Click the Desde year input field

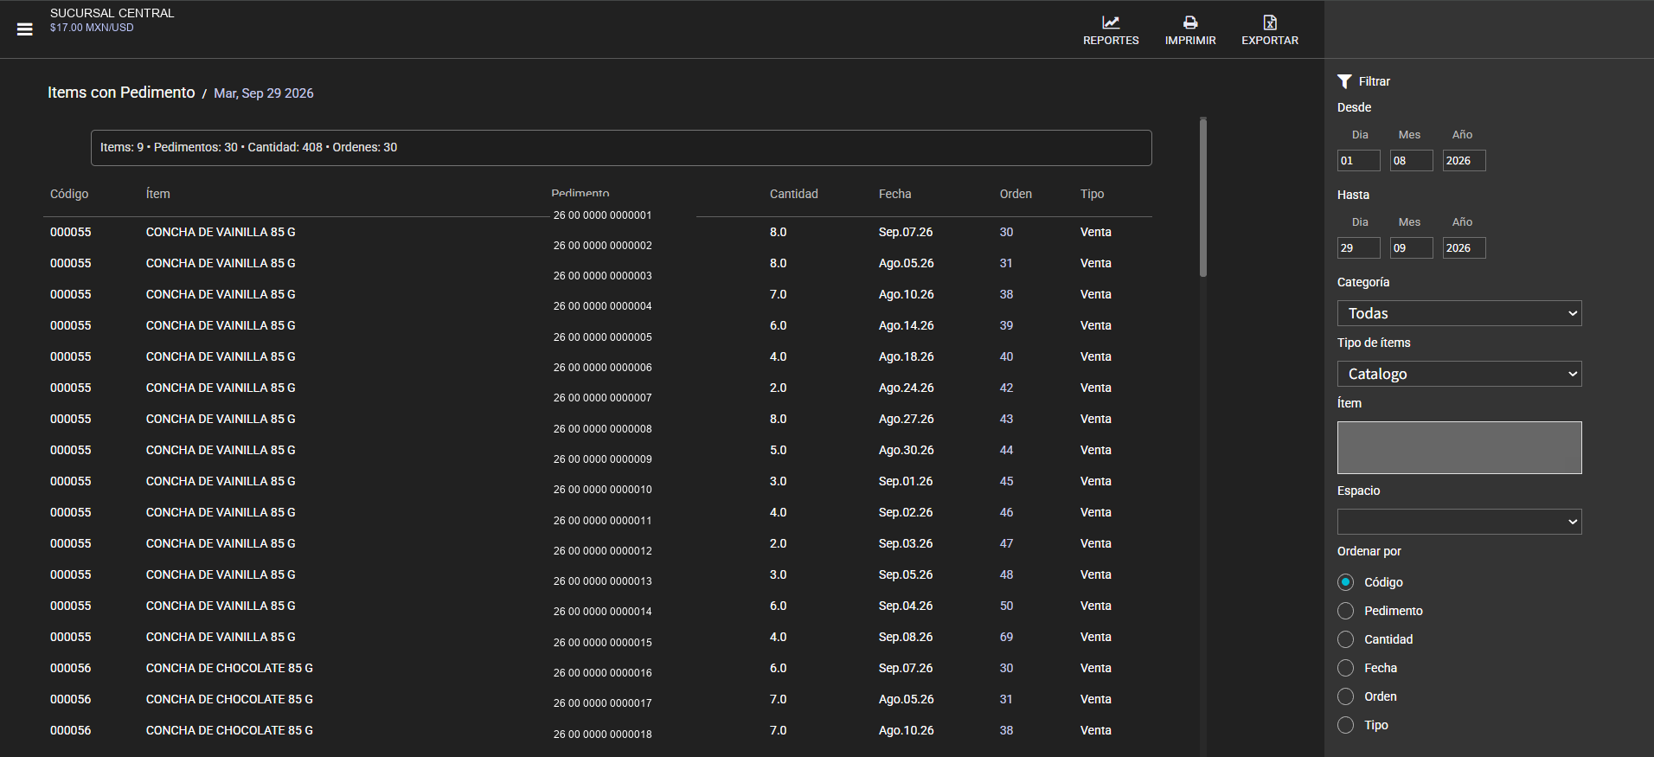(1465, 161)
